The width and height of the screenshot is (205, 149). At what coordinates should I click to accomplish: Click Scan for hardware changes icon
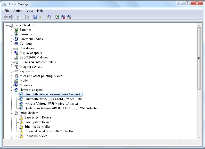point(49,17)
